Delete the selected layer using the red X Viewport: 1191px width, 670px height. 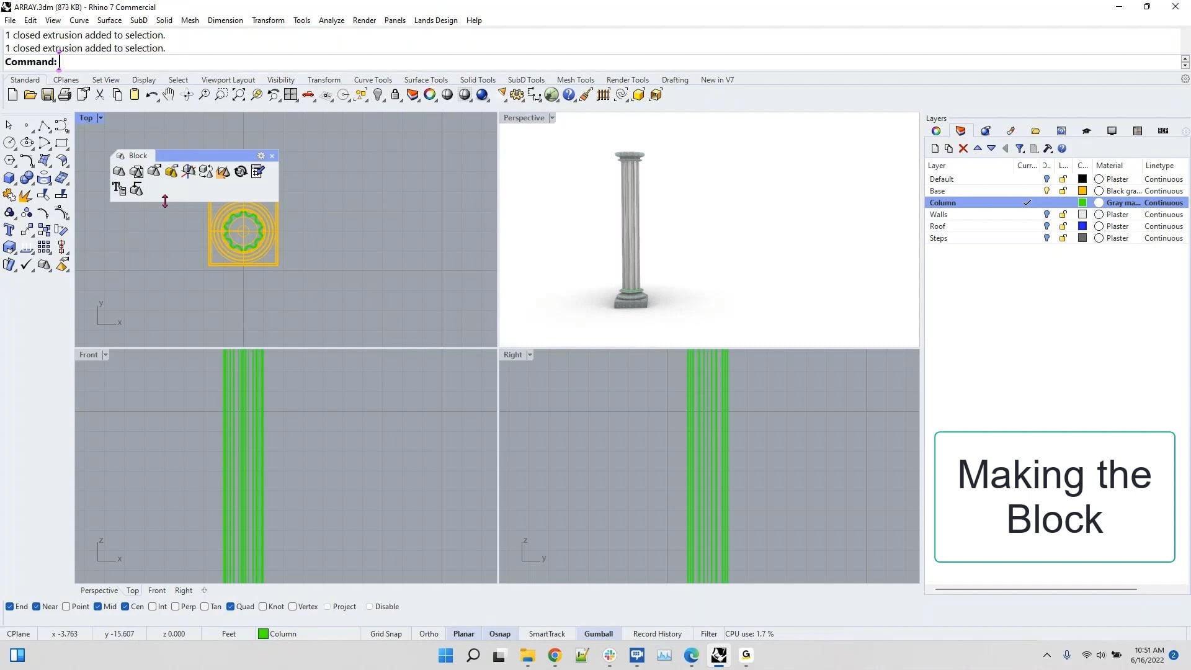coord(963,148)
